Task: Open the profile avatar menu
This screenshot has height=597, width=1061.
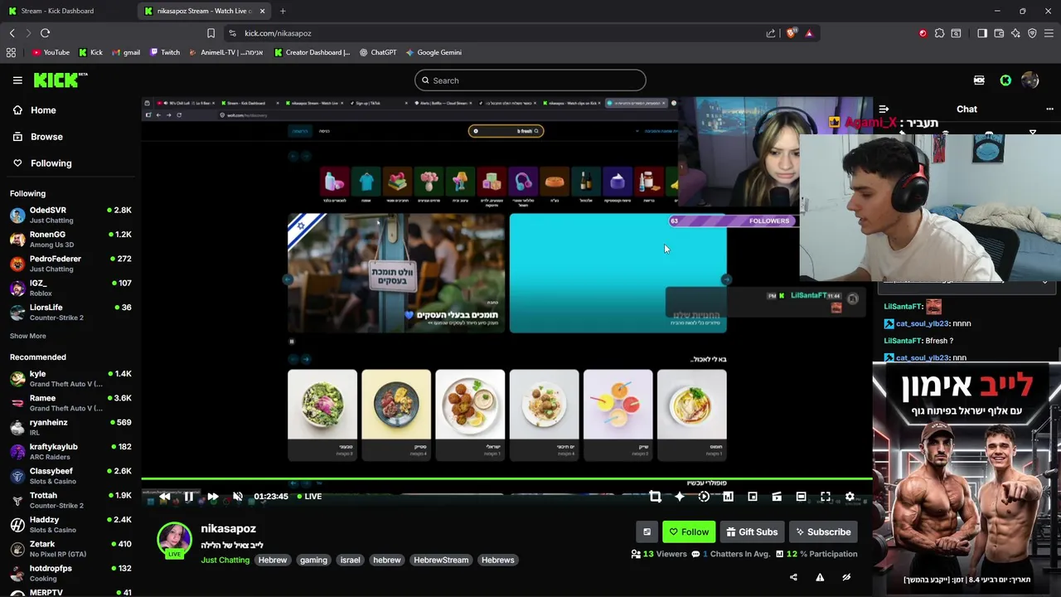Action: (1030, 80)
